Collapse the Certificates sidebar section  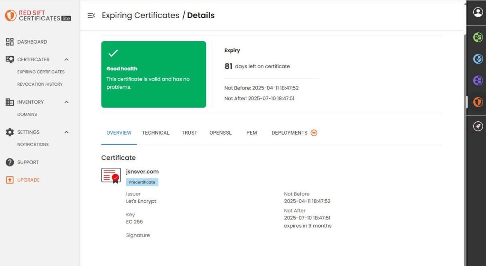click(x=66, y=59)
